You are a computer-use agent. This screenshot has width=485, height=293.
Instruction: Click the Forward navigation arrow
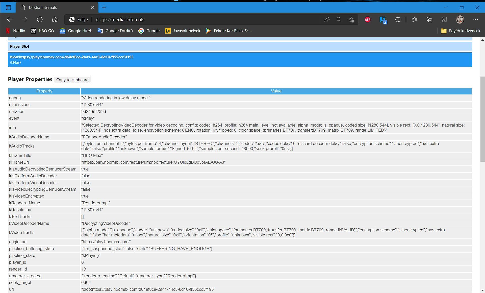tap(25, 19)
